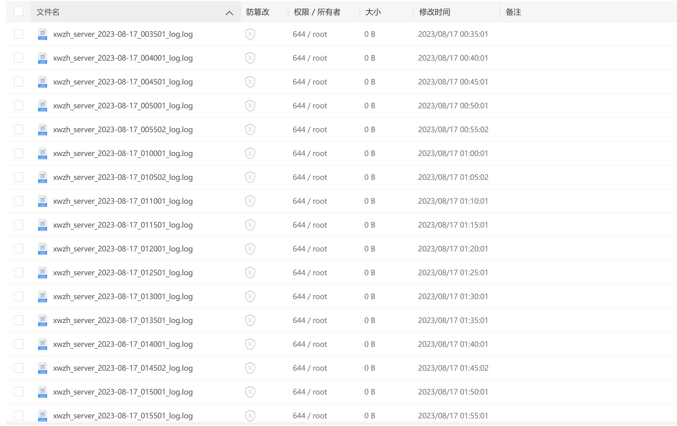Image resolution: width=677 pixels, height=426 pixels.
Task: Toggle tamper-proof shield for 004501 log file
Action: pyautogui.click(x=250, y=82)
